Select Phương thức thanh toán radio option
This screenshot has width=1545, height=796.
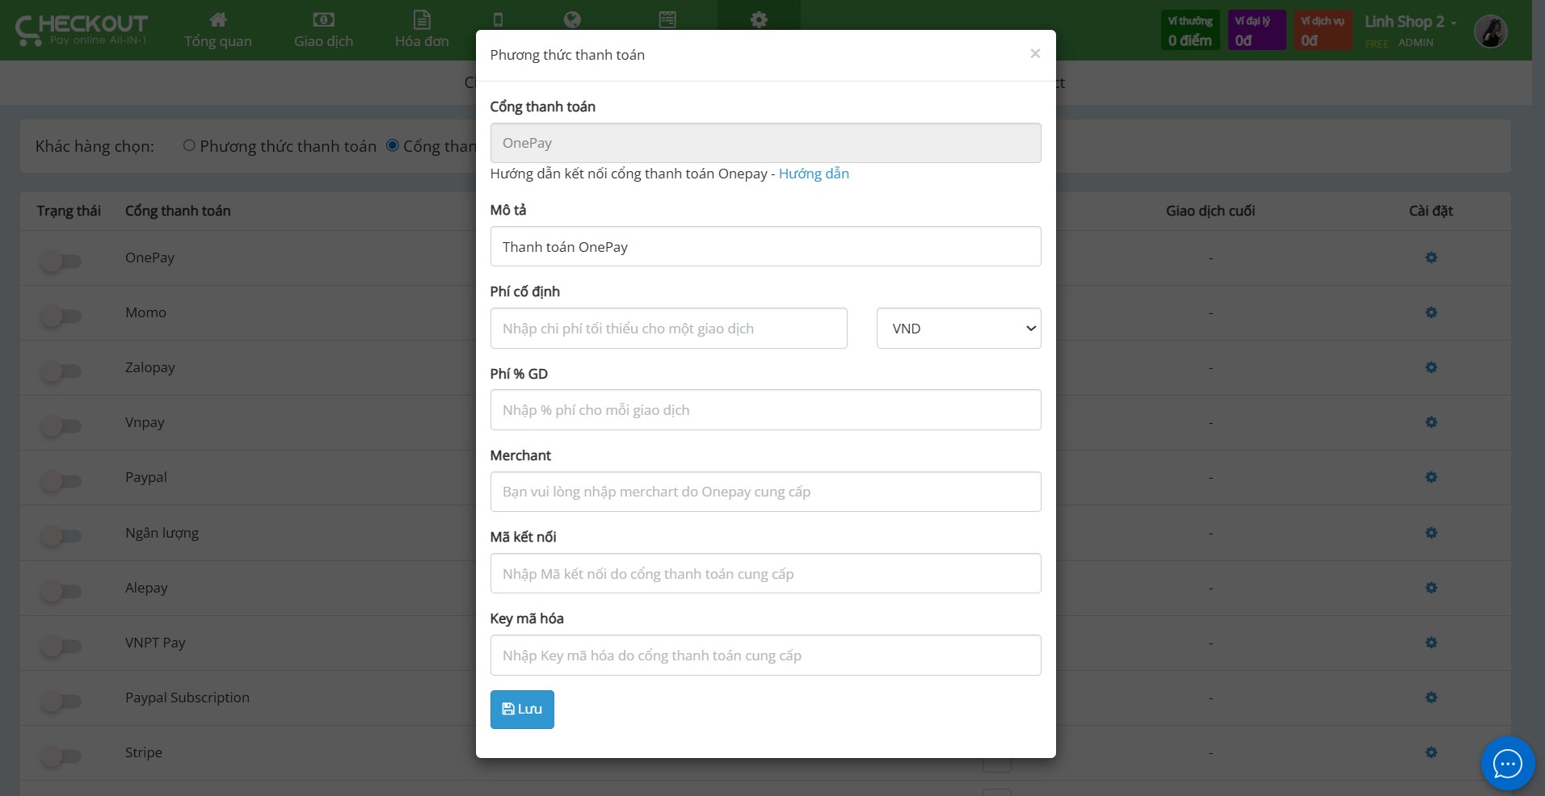[x=189, y=145]
